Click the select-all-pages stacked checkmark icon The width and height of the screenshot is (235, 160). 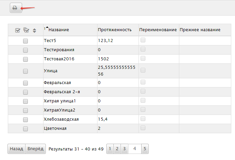tap(26, 30)
